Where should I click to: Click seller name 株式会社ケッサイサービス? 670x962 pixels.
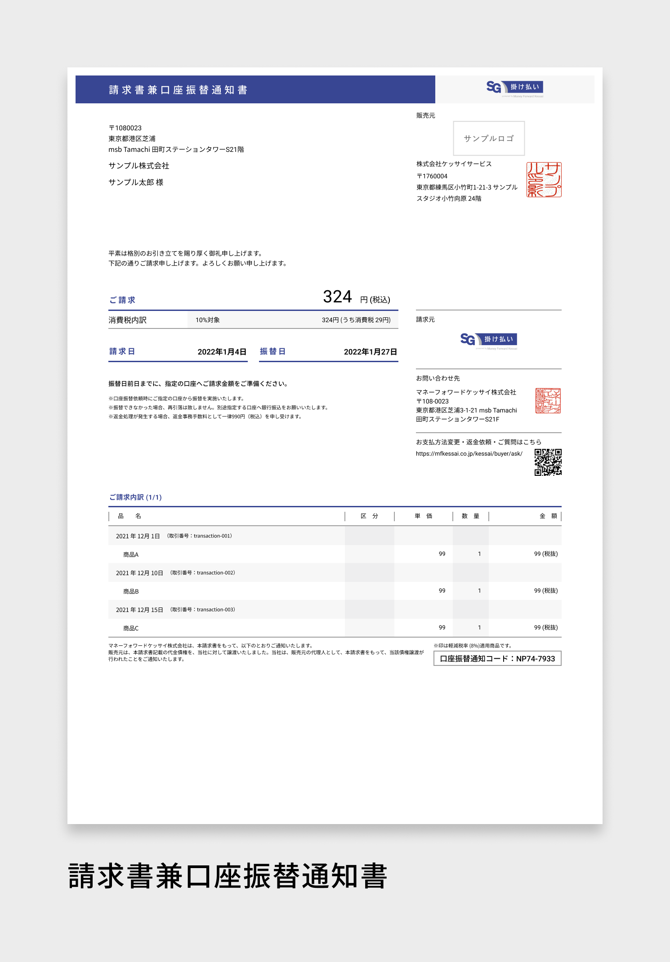coord(454,164)
